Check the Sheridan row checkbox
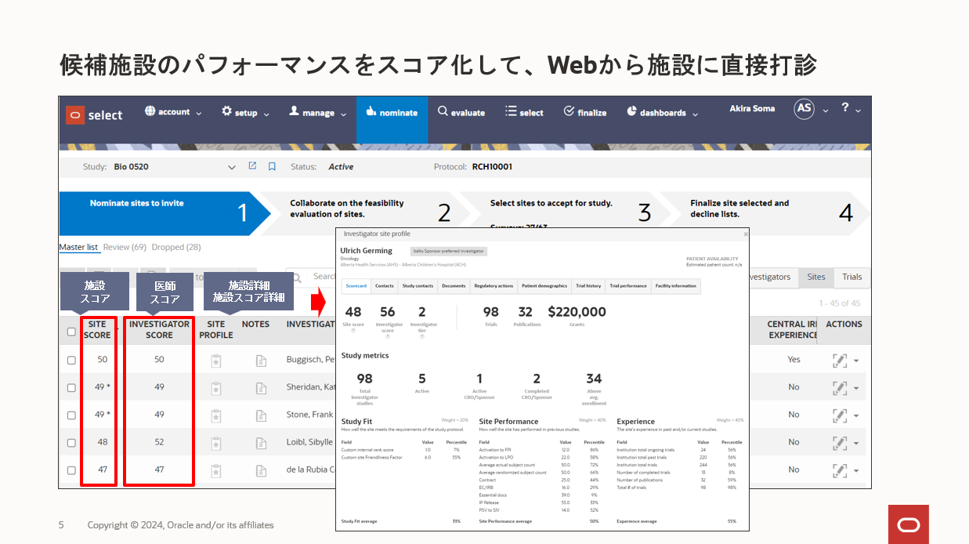The image size is (969, 544). pyautogui.click(x=71, y=388)
